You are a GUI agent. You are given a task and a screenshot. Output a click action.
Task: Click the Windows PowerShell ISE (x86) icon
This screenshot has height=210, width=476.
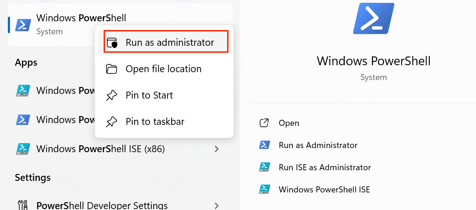coord(23,148)
